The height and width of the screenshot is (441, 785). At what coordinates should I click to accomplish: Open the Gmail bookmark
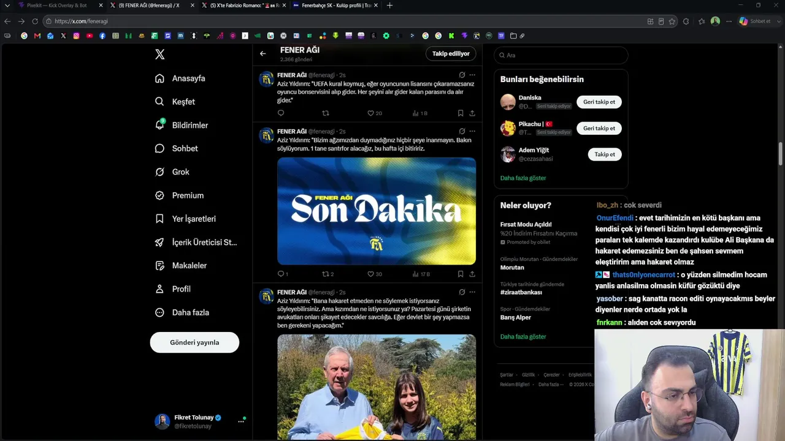point(37,36)
